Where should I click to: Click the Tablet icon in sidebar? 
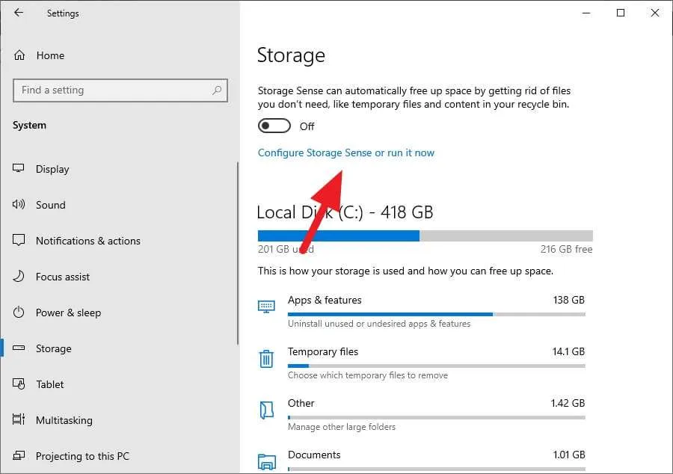coord(19,384)
